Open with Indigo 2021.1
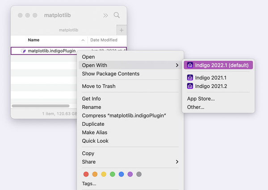268x190 pixels. [x=218, y=78]
